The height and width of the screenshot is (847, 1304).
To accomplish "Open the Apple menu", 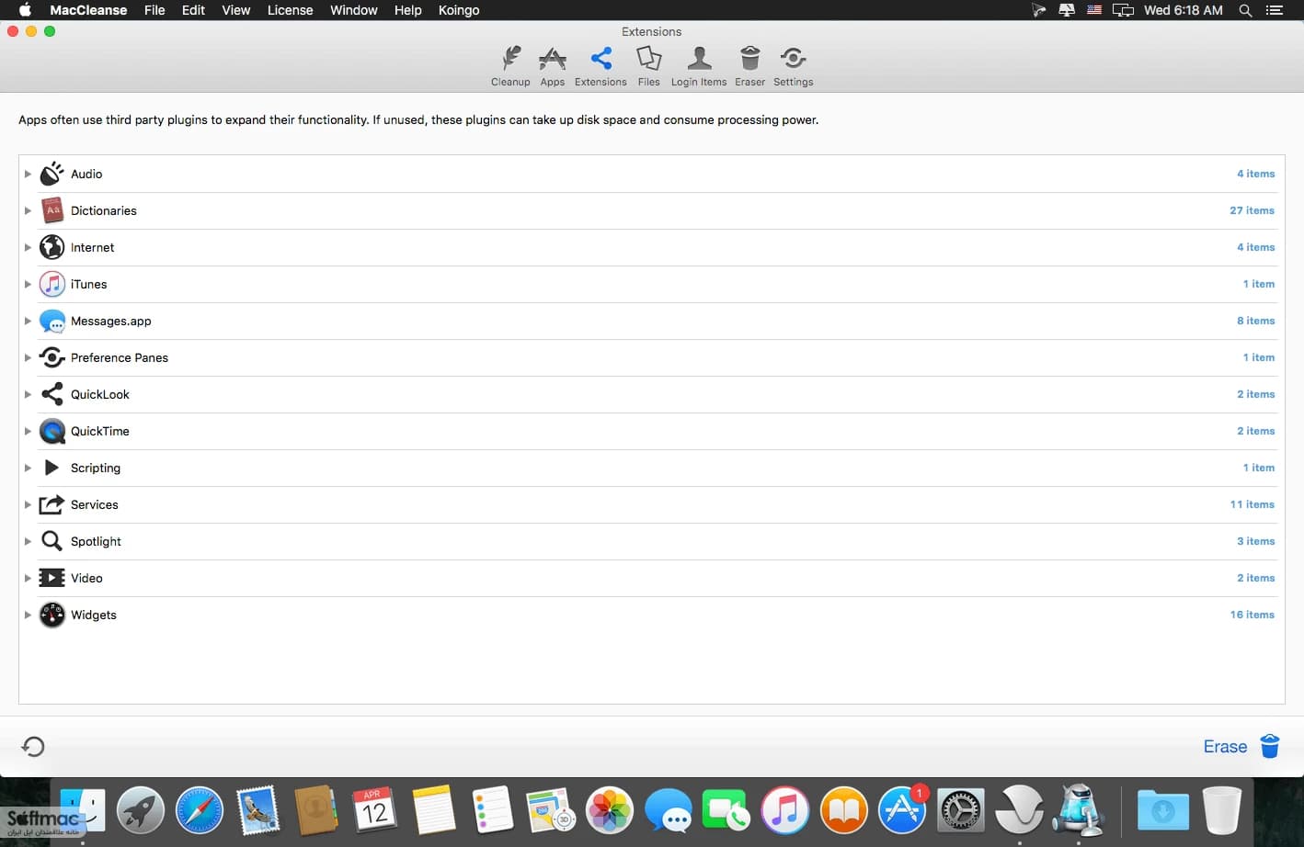I will (x=25, y=10).
